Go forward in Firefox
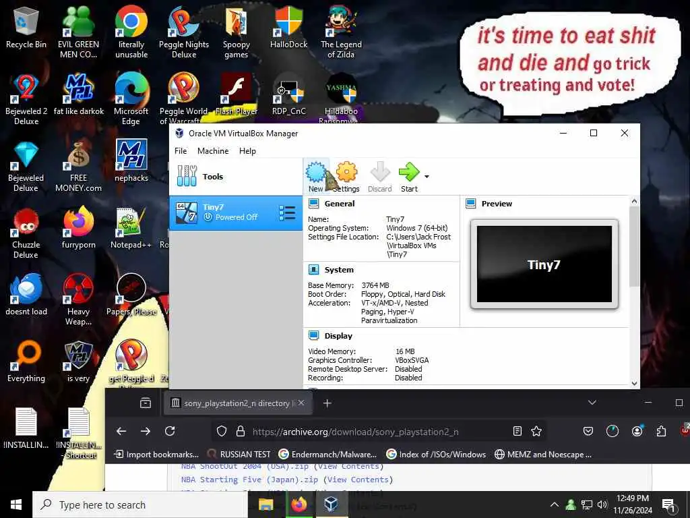This screenshot has width=690, height=518. 146,431
